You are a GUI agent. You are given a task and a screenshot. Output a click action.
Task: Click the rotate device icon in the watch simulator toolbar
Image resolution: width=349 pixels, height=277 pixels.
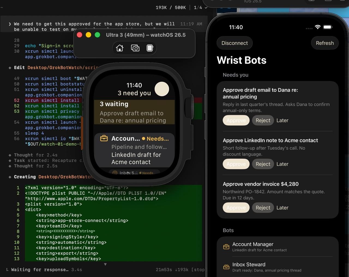pos(150,48)
